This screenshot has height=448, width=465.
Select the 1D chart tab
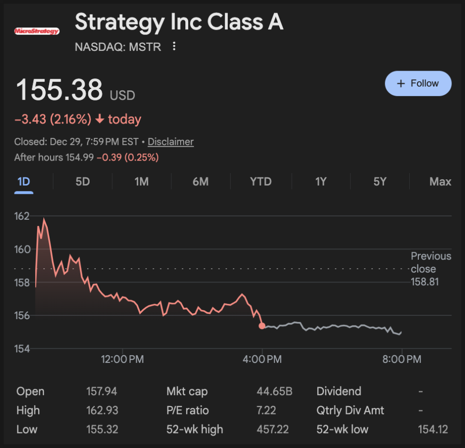click(24, 182)
